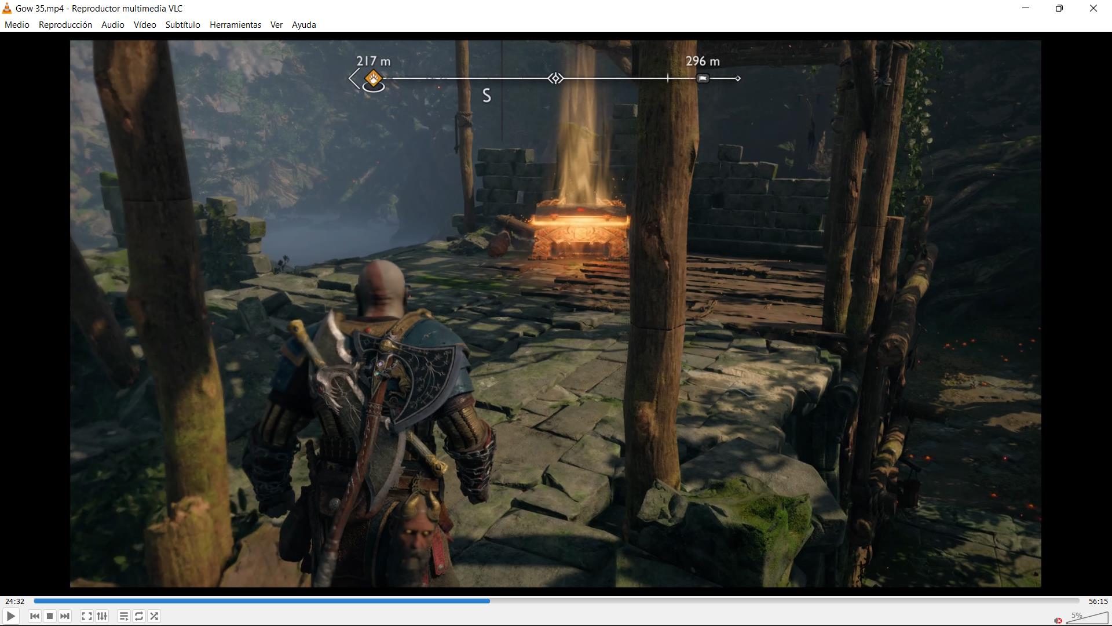1112x626 pixels.
Task: Open the Ver menu
Action: click(x=276, y=25)
